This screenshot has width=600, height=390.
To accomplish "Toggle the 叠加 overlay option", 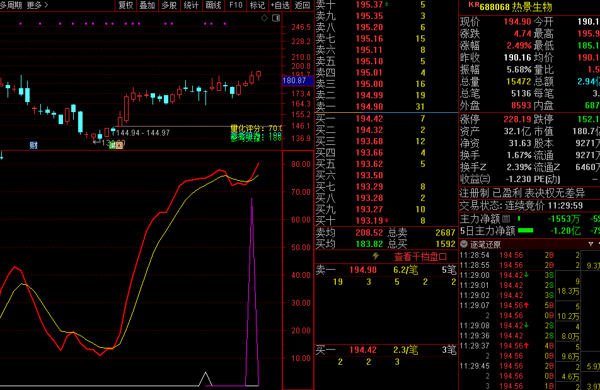I will pos(147,5).
